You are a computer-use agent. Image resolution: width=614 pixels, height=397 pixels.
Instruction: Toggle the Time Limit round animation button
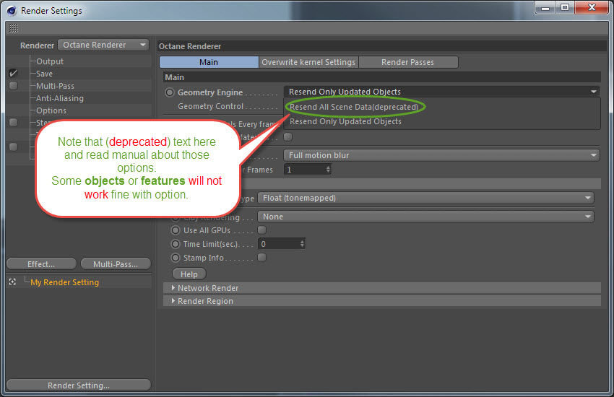(x=176, y=244)
